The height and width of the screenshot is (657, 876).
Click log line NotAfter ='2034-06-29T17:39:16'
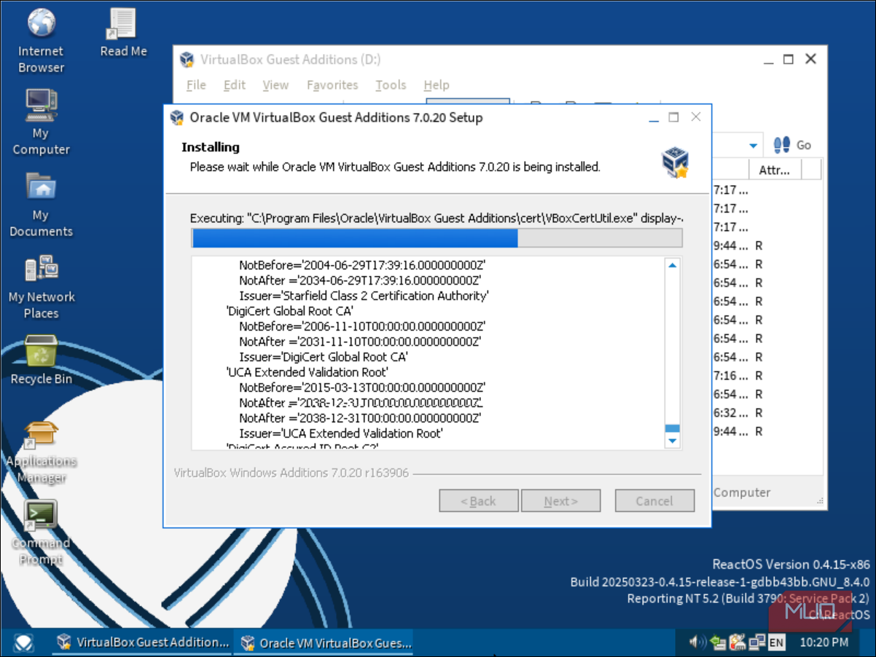pos(360,280)
